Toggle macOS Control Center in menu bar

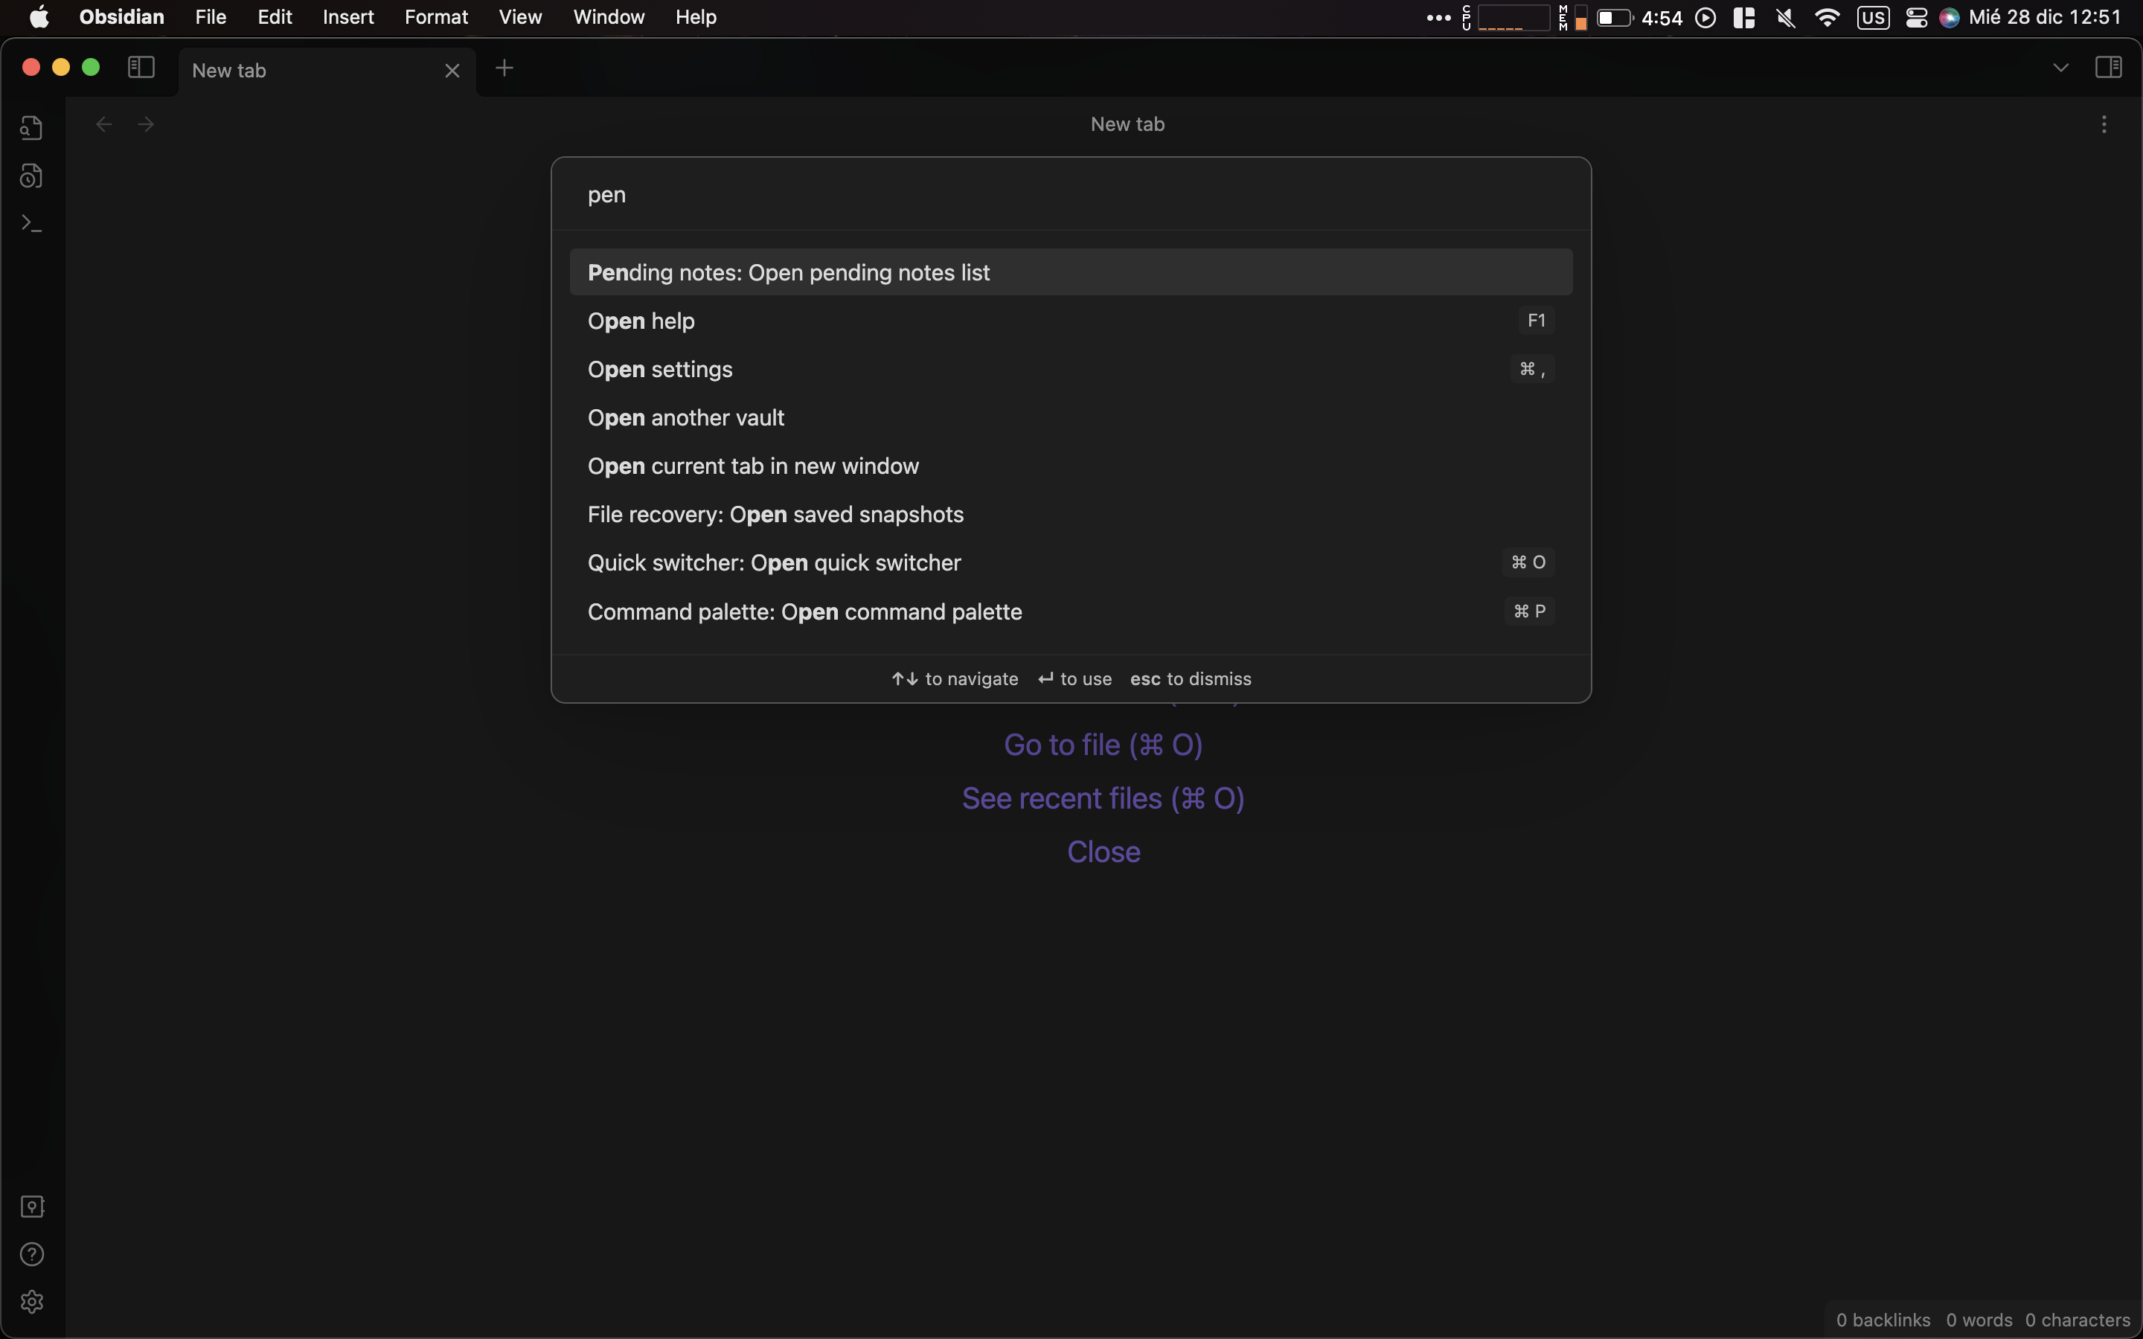[1916, 18]
